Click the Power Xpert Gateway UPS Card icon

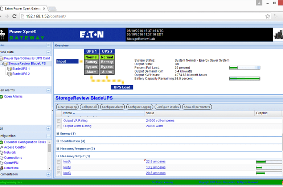[2, 58]
